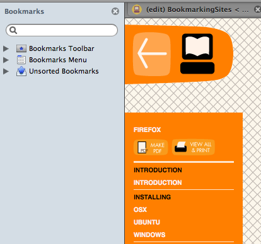Viewport: 261px width, 244px height.
Task: Close the Bookmarks sidebar panel
Action: coord(115,11)
